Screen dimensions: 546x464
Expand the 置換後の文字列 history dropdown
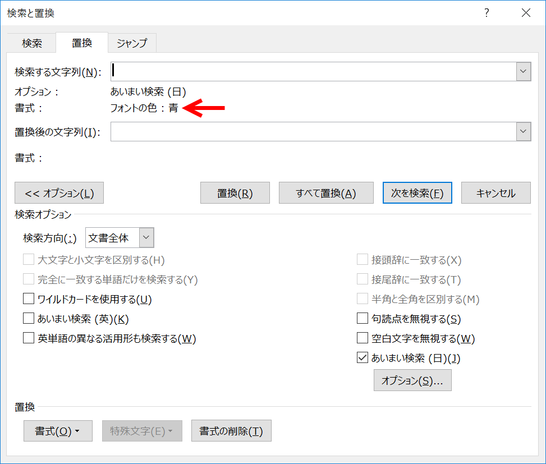tap(524, 132)
